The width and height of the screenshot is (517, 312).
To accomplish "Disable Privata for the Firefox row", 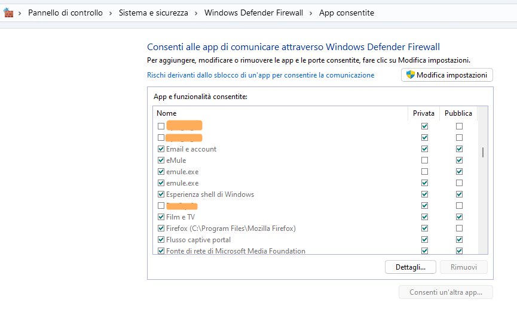I will click(x=425, y=228).
